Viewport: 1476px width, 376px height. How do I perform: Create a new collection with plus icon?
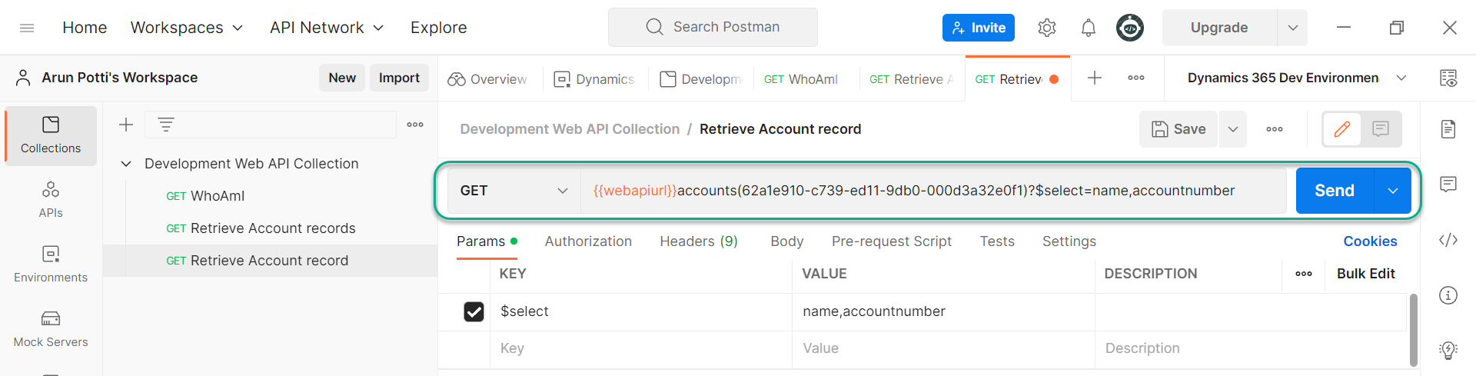pyautogui.click(x=126, y=125)
